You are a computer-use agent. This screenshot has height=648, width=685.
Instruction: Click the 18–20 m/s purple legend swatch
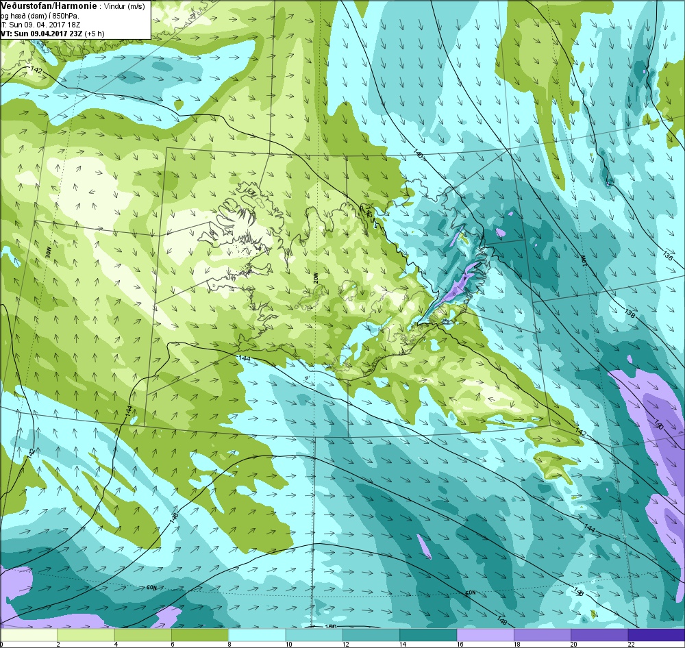542,634
